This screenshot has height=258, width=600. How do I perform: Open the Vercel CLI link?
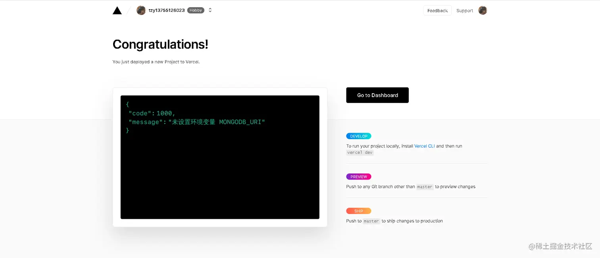(425, 146)
